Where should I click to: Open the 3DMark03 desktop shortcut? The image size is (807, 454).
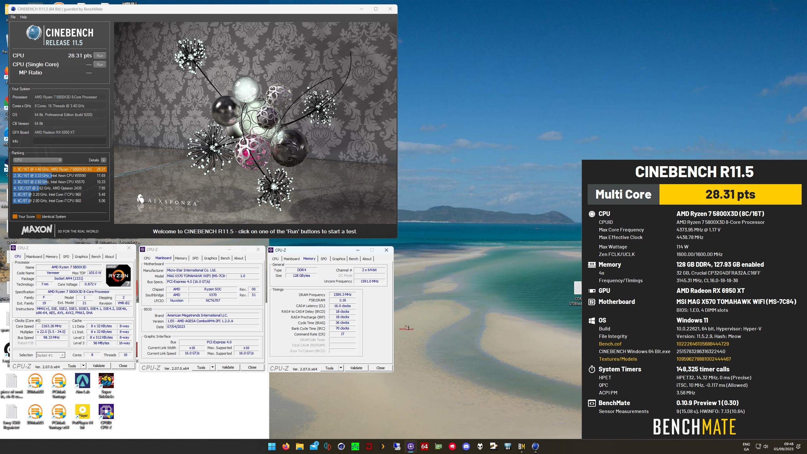point(35,383)
